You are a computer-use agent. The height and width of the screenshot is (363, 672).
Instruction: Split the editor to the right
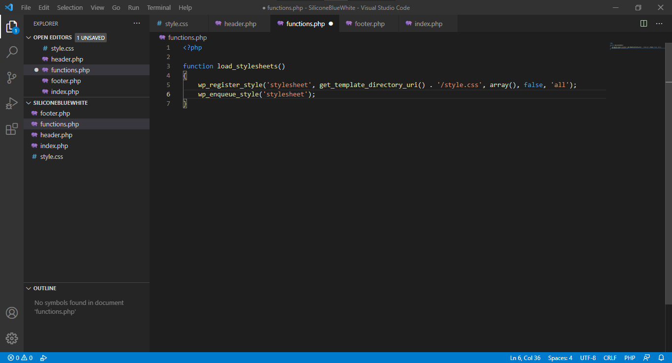click(643, 24)
